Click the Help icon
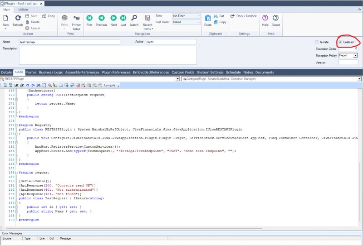Viewport: 363px width, 246px height. 265,18
